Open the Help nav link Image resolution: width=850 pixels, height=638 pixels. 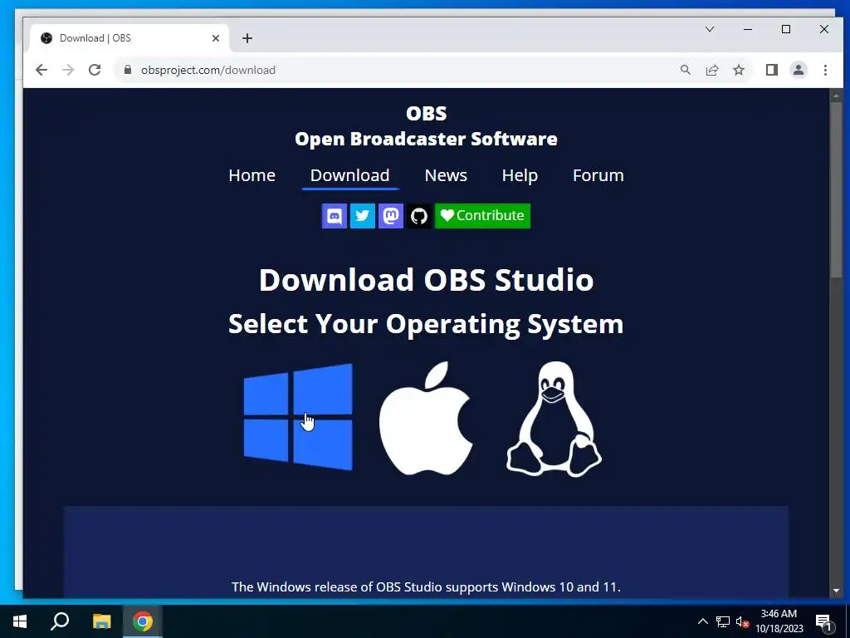tap(520, 175)
